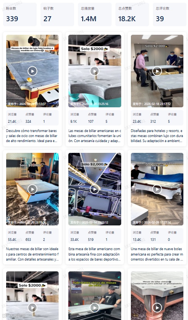Open description starting 'Una mesa de billar de nueve'
This screenshot has width=188, height=320.
pyautogui.click(x=157, y=254)
